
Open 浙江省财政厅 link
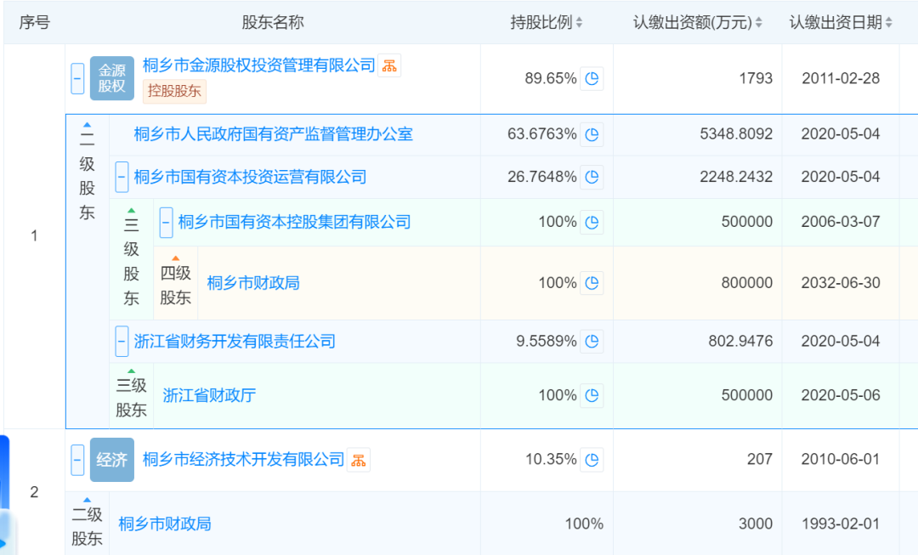tap(209, 396)
